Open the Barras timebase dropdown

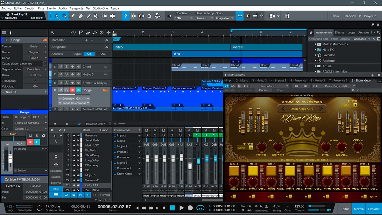[204, 18]
